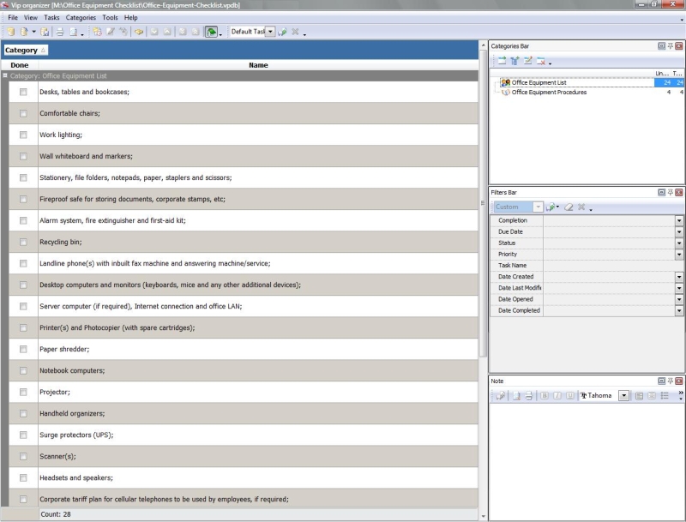Mark 'Paper shredder' as done

click(23, 349)
